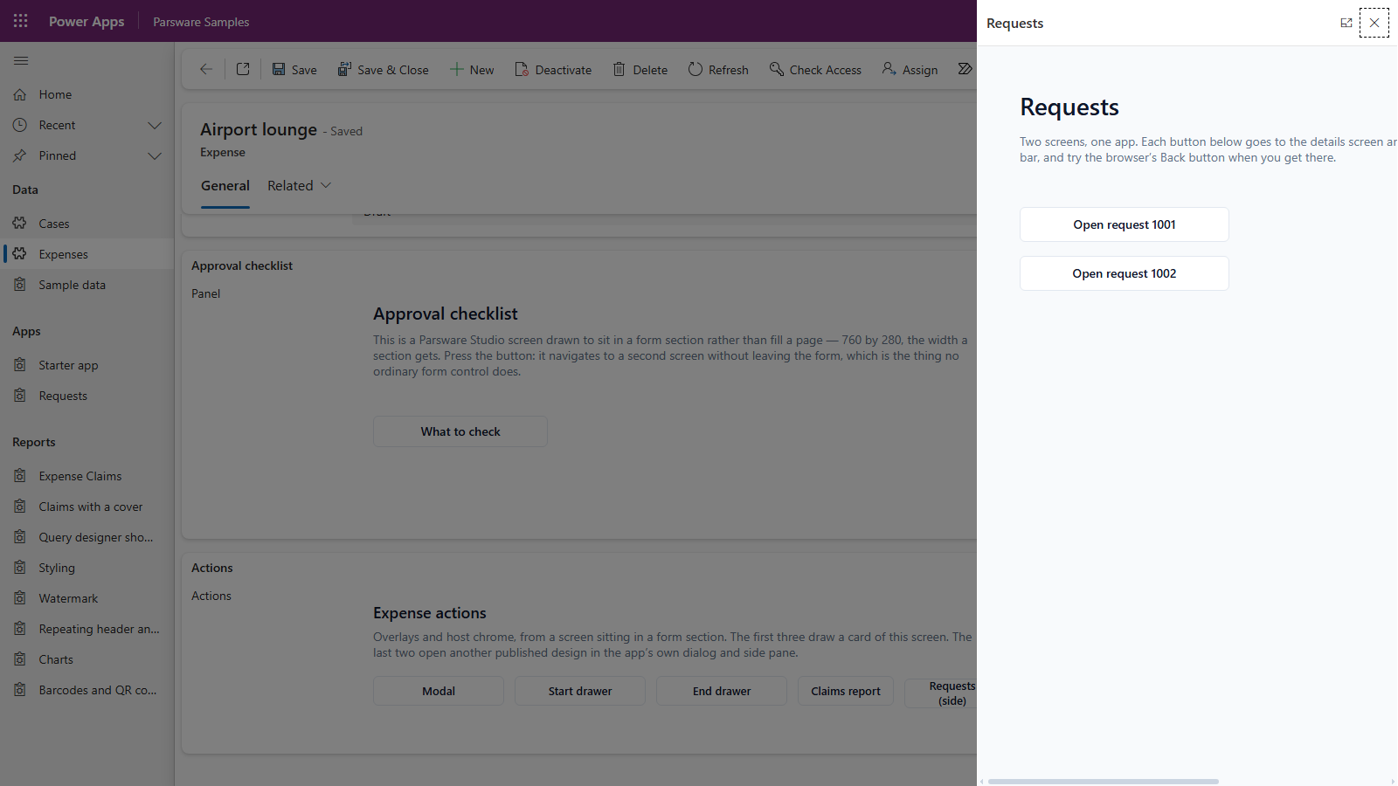Click the Modal button
This screenshot has height=786, width=1398.
[439, 691]
